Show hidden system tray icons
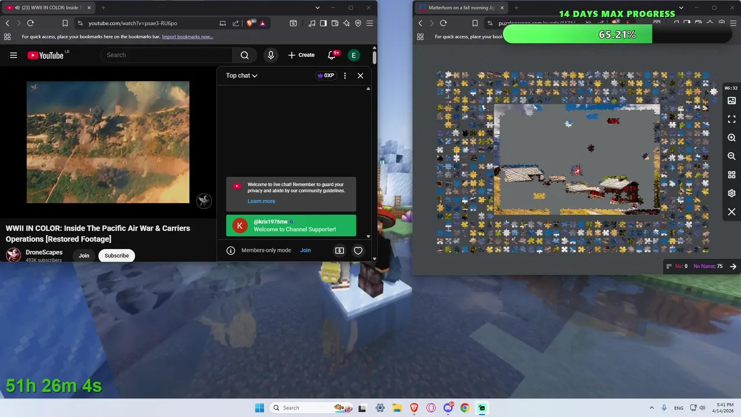 click(651, 408)
